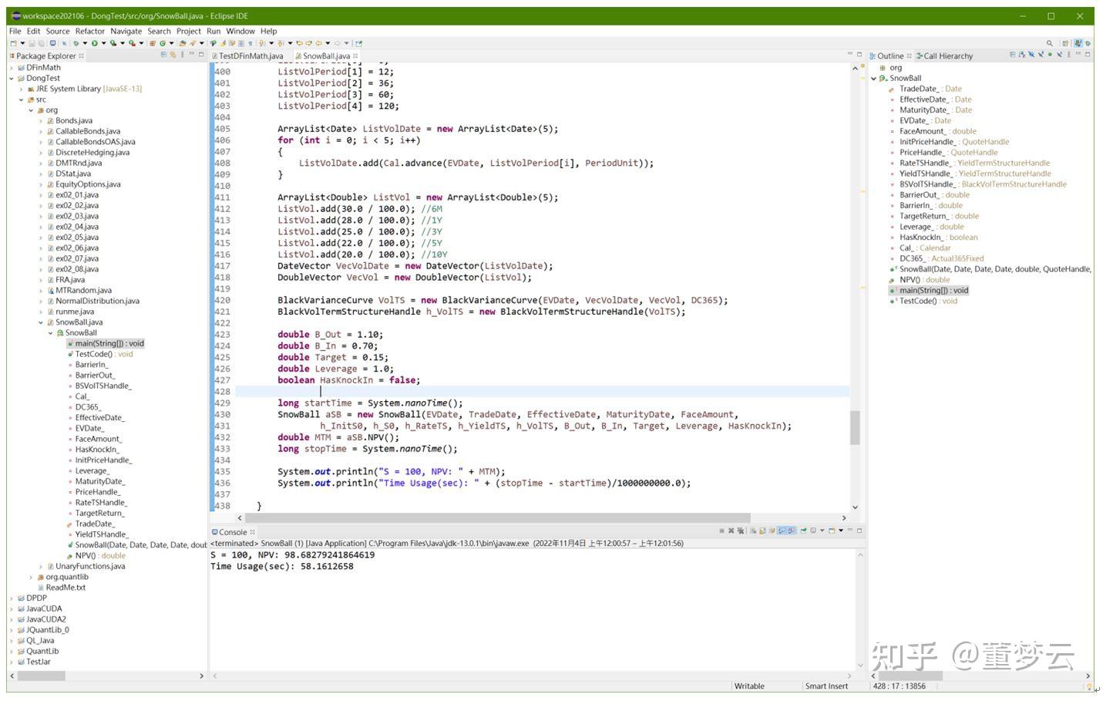Click Collapse All in Package Explorer
The width and height of the screenshot is (1103, 701).
(163, 56)
